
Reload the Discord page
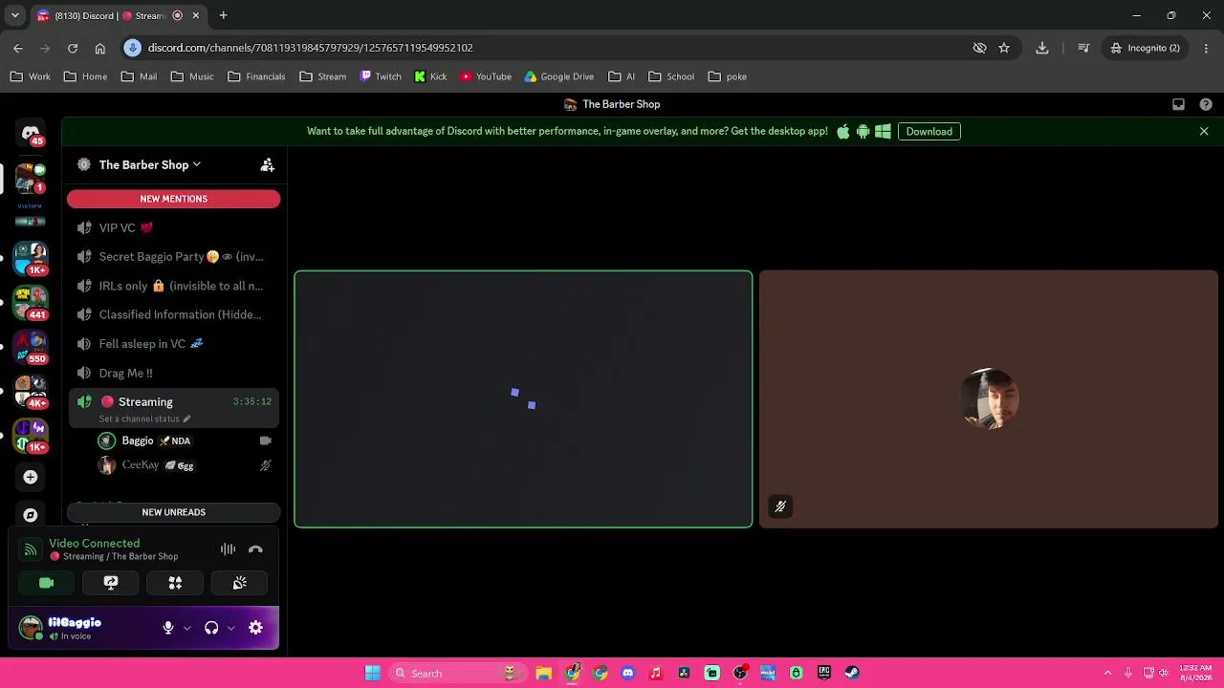tap(73, 48)
